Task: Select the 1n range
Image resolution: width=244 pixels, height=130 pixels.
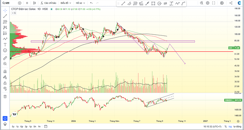Action: pyautogui.click(x=39, y=126)
